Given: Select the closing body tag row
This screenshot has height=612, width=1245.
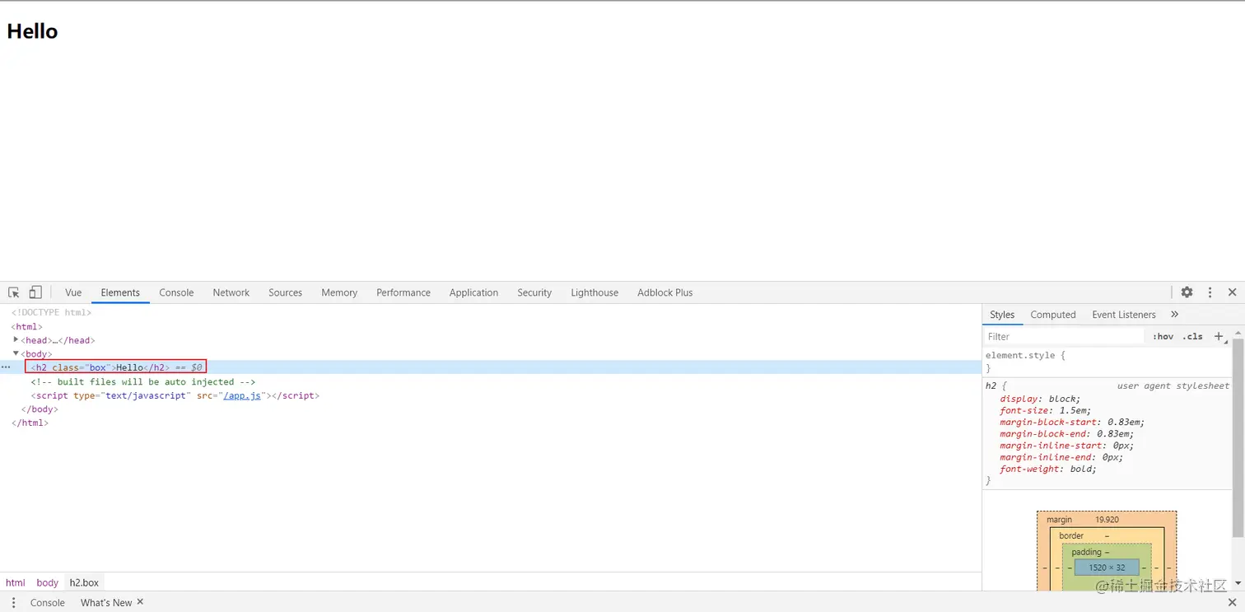Looking at the screenshot, I should pyautogui.click(x=40, y=409).
